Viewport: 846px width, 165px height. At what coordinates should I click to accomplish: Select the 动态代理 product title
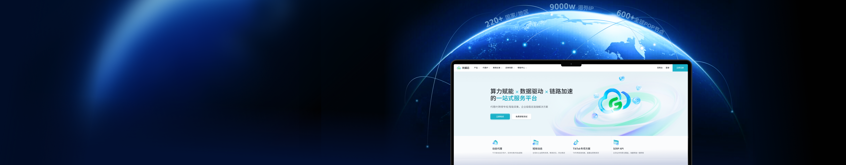coord(497,149)
